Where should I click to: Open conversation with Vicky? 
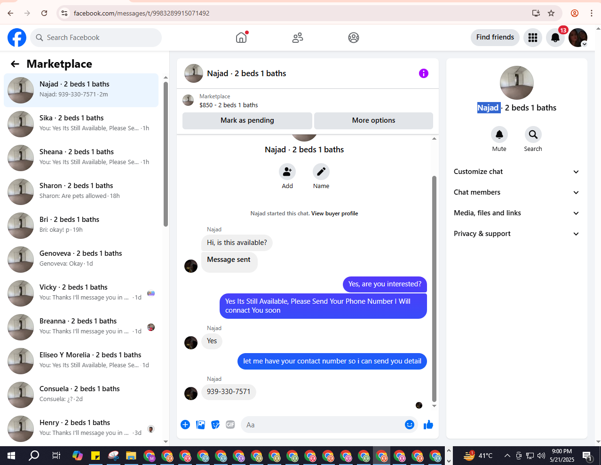tap(81, 293)
